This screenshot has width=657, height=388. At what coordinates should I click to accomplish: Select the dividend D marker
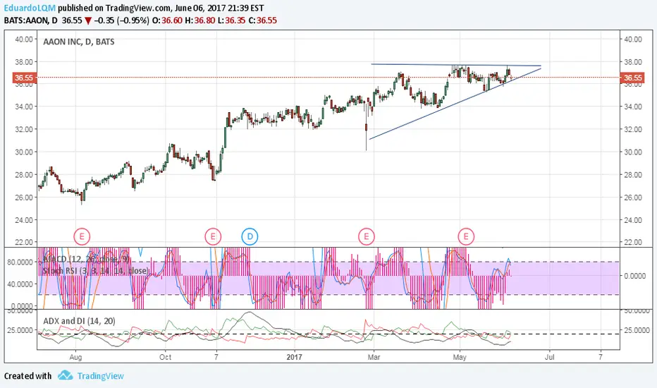click(250, 236)
